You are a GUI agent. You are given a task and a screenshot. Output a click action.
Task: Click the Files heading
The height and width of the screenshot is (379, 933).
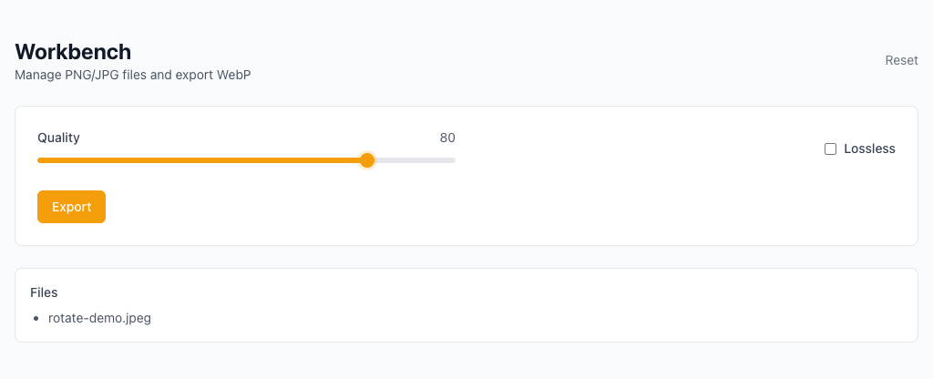44,292
